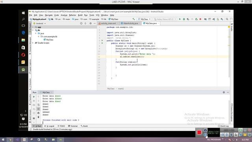Viewport: 252px width, 142px height.
Task: Click print icon in Run console toolbar
Action: (x=39, y=113)
